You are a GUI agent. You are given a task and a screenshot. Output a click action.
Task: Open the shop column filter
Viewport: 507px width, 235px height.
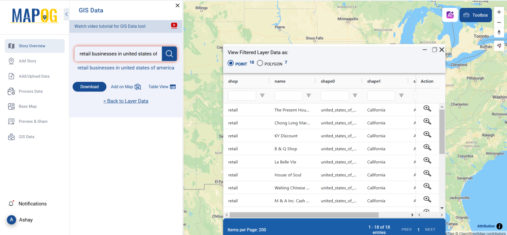coord(262,95)
